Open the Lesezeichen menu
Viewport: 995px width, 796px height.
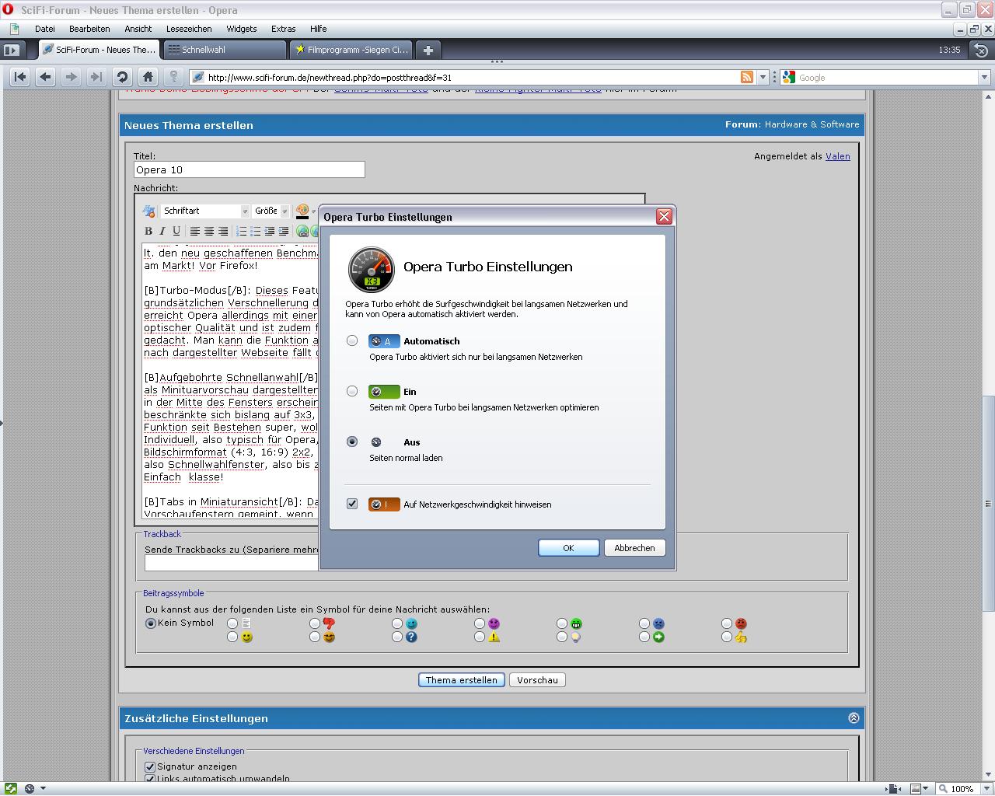tap(189, 29)
